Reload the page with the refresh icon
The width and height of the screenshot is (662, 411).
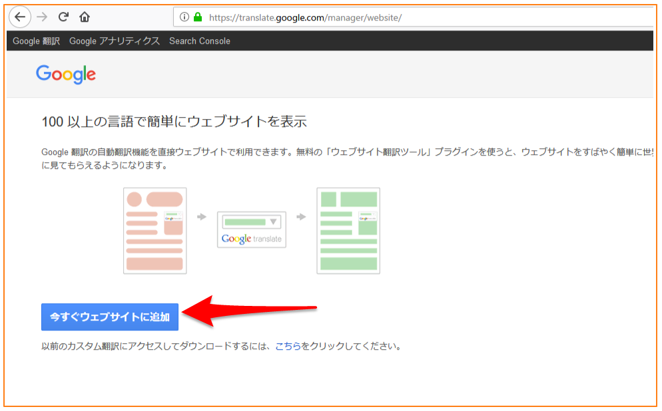(63, 17)
